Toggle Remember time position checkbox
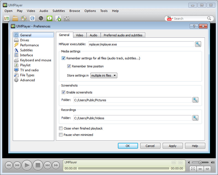 click(69, 66)
